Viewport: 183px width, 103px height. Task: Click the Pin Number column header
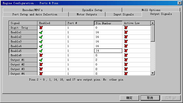(x=108, y=23)
